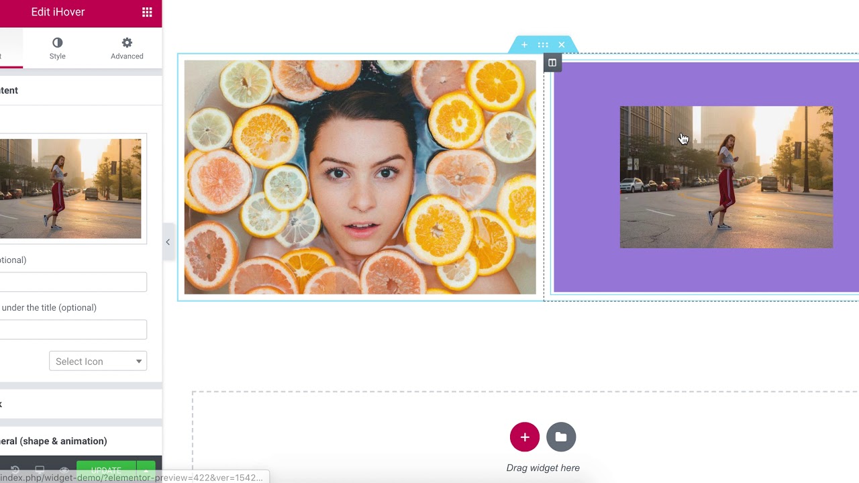Image resolution: width=859 pixels, height=483 pixels.
Task: Open the Select Icon dropdown
Action: pyautogui.click(x=98, y=361)
